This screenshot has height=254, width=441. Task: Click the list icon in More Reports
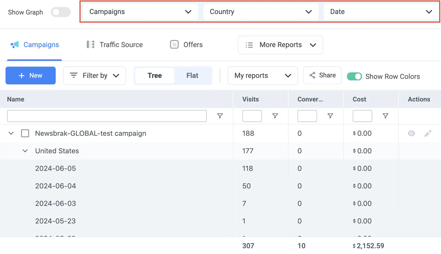(x=249, y=45)
